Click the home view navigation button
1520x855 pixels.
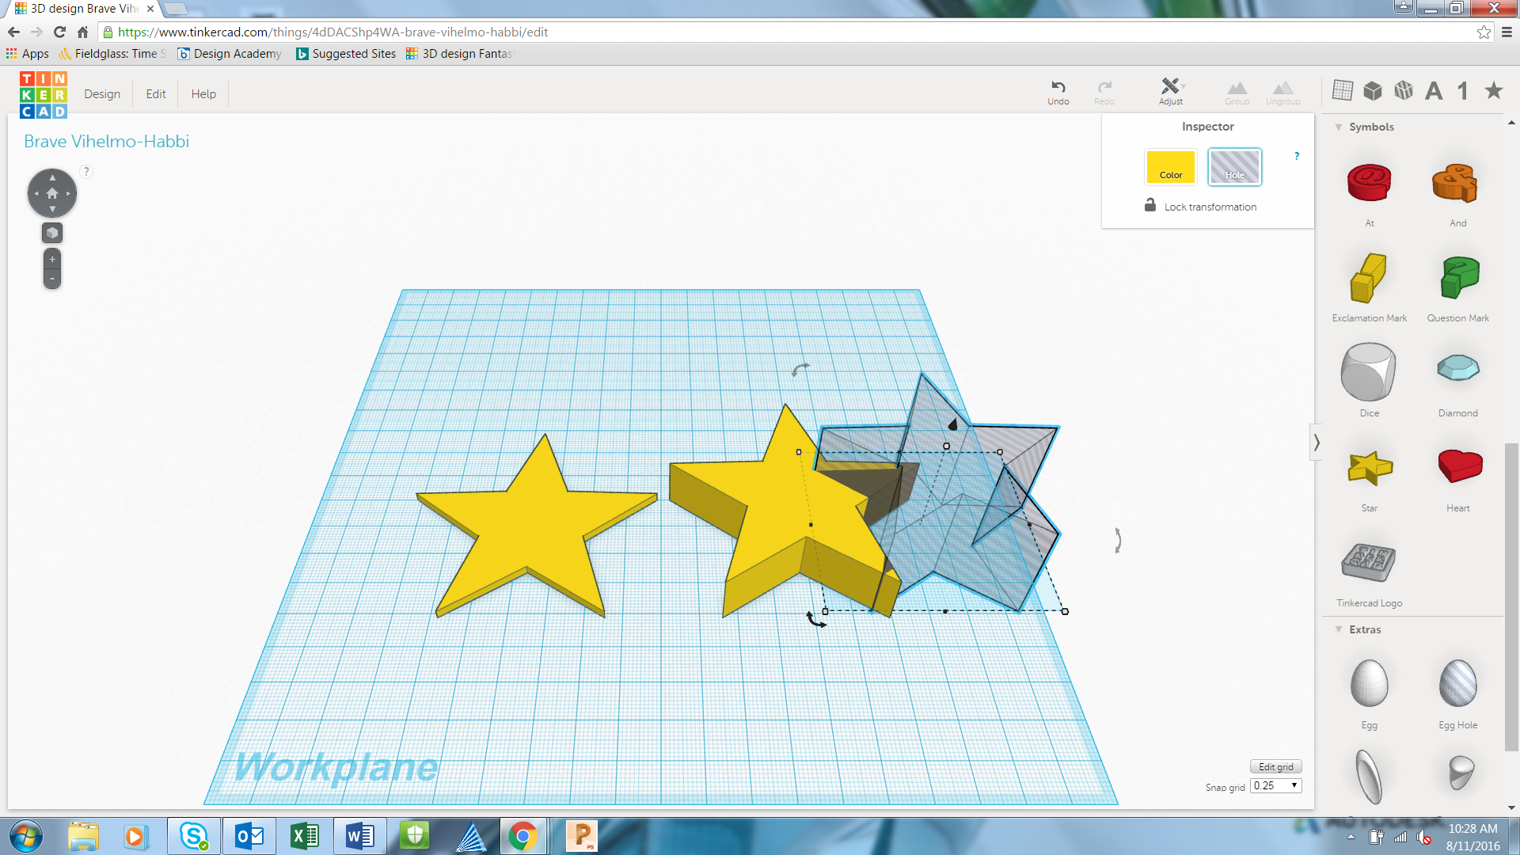coord(52,193)
